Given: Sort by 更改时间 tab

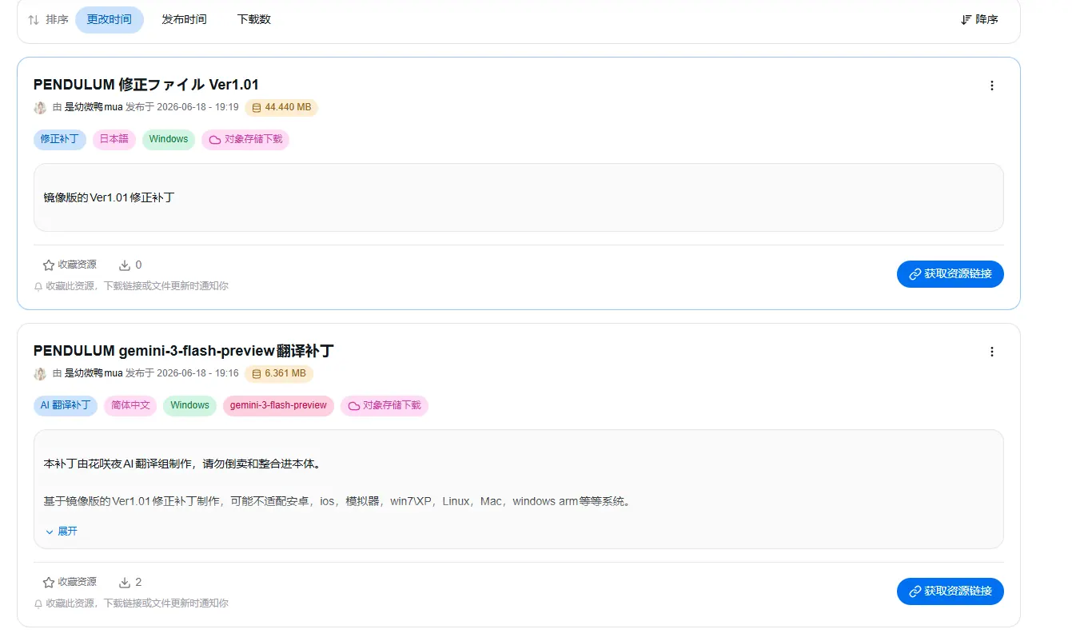Looking at the screenshot, I should (x=110, y=20).
